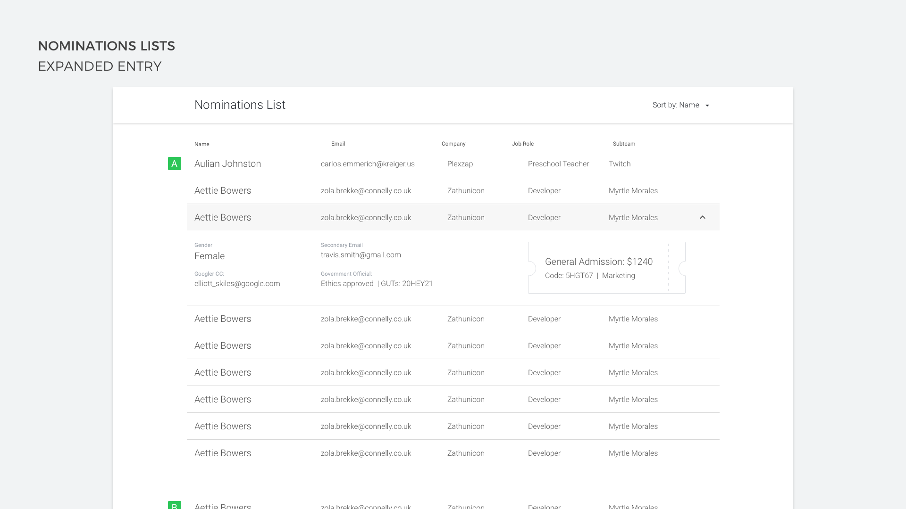Click the Government Official: field label
Image resolution: width=906 pixels, height=509 pixels.
[x=346, y=274]
